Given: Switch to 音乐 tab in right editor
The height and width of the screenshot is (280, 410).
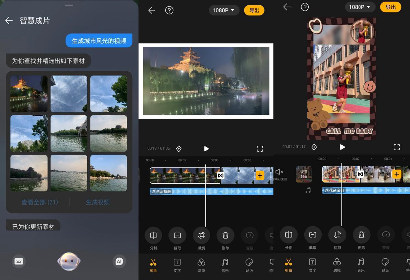Looking at the screenshot, I should click(361, 265).
